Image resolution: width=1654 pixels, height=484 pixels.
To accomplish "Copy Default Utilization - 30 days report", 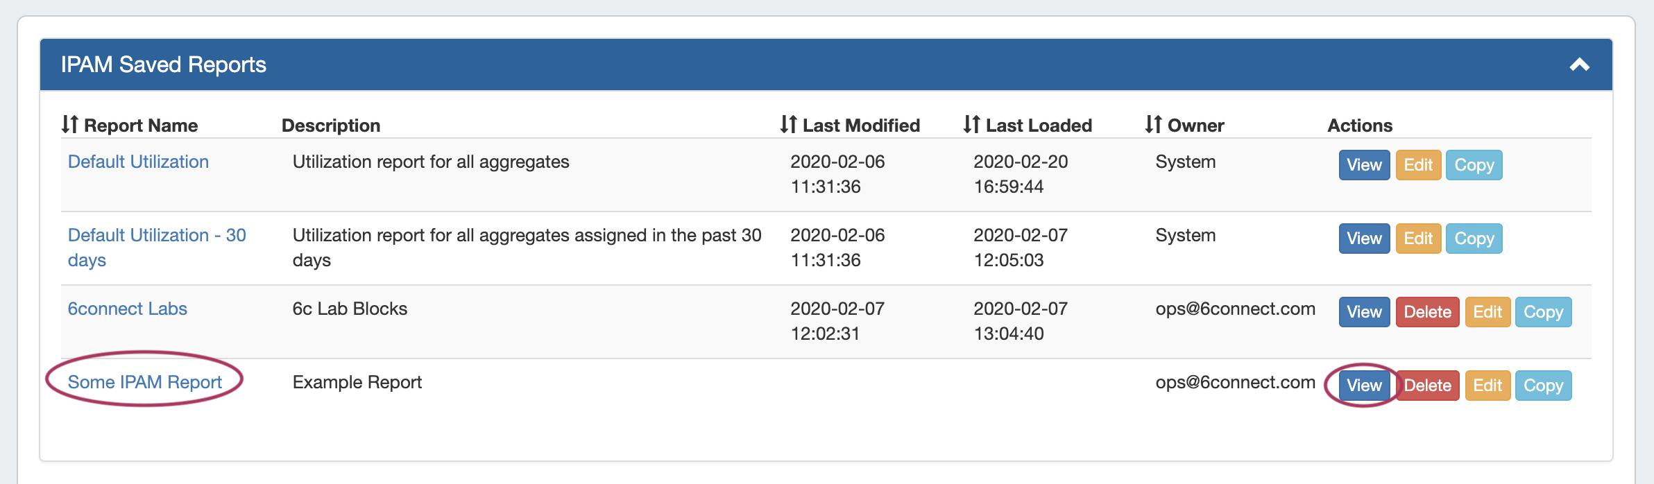I will tap(1474, 239).
